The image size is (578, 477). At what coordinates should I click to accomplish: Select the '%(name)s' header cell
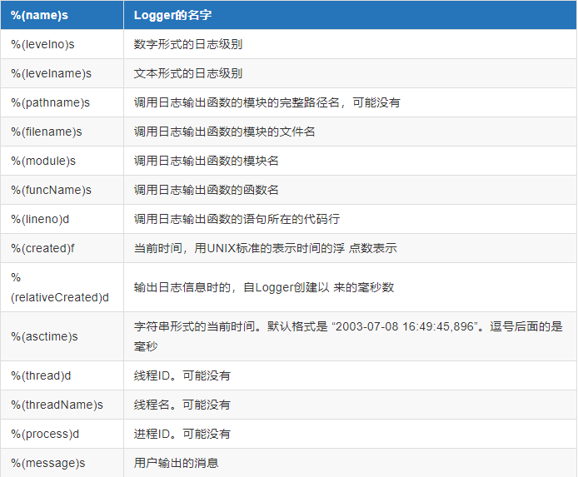tap(62, 15)
